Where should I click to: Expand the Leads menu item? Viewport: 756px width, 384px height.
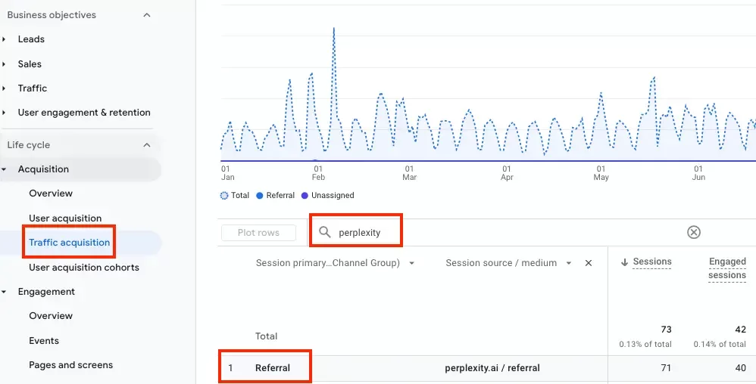31,39
